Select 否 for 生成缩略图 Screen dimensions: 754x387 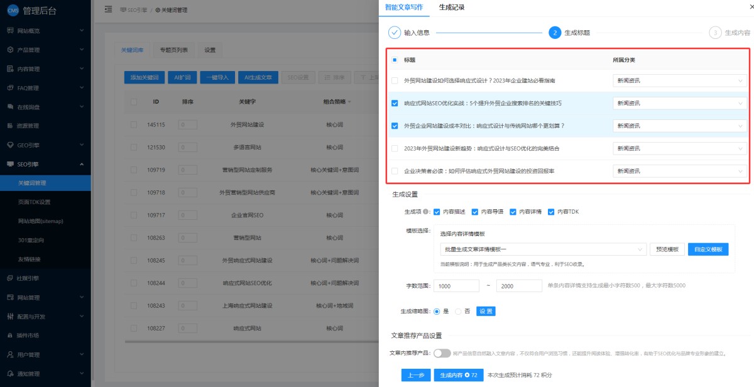coord(457,311)
